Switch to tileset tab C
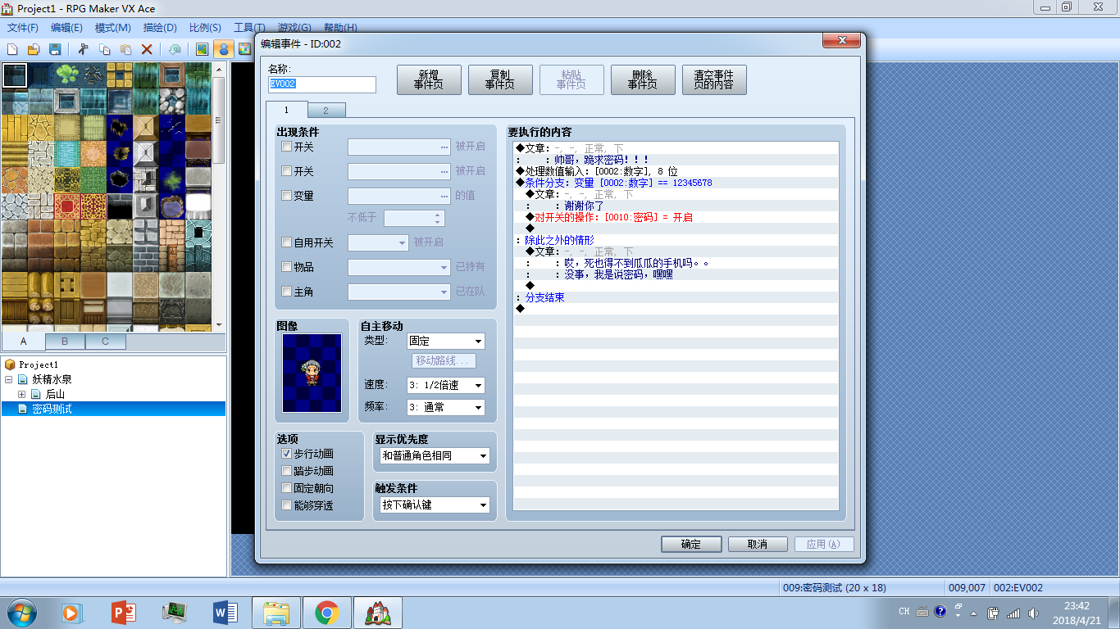Viewport: 1120px width, 629px height. 105,341
